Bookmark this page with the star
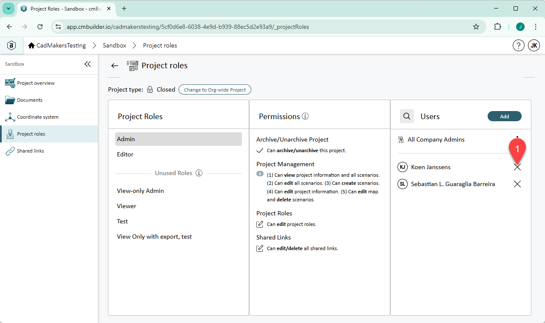The width and height of the screenshot is (545, 323). 476,27
